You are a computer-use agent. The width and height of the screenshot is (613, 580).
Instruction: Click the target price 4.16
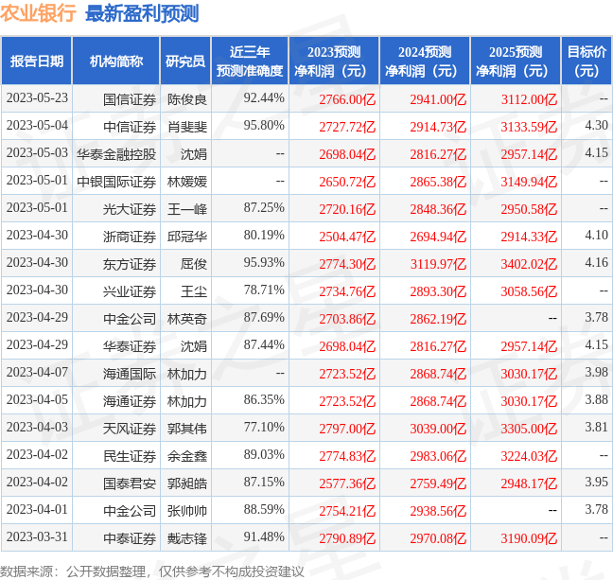[x=597, y=262]
